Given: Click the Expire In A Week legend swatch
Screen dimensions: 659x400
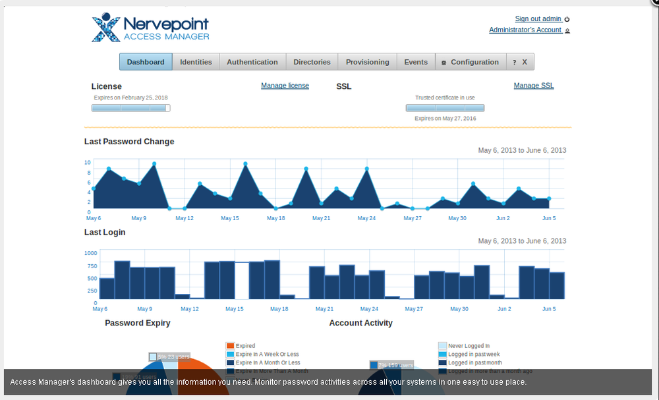Looking at the screenshot, I should click(230, 355).
